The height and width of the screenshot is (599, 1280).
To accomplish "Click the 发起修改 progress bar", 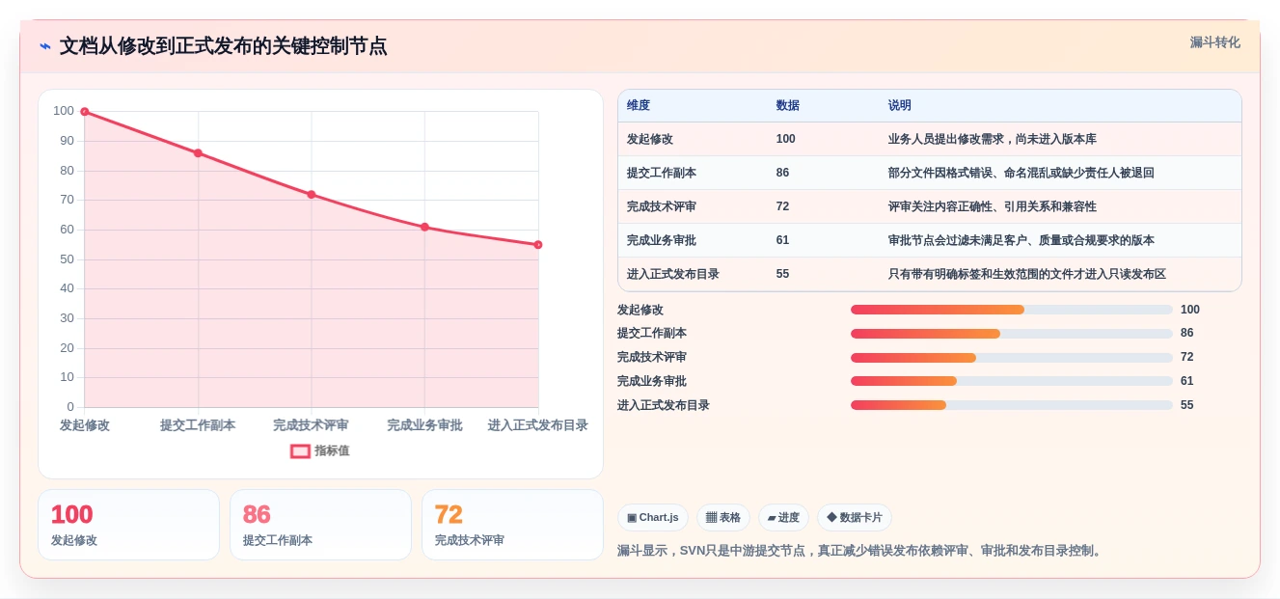I will click(1012, 310).
